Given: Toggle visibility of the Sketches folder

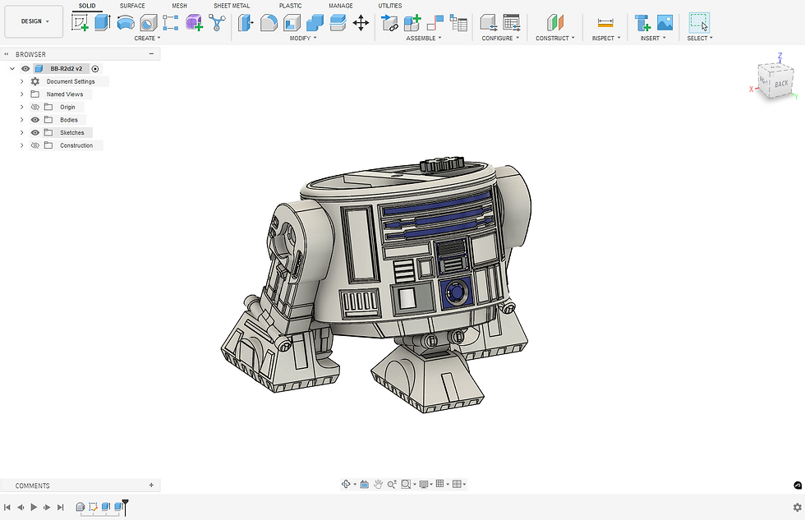Looking at the screenshot, I should point(35,132).
